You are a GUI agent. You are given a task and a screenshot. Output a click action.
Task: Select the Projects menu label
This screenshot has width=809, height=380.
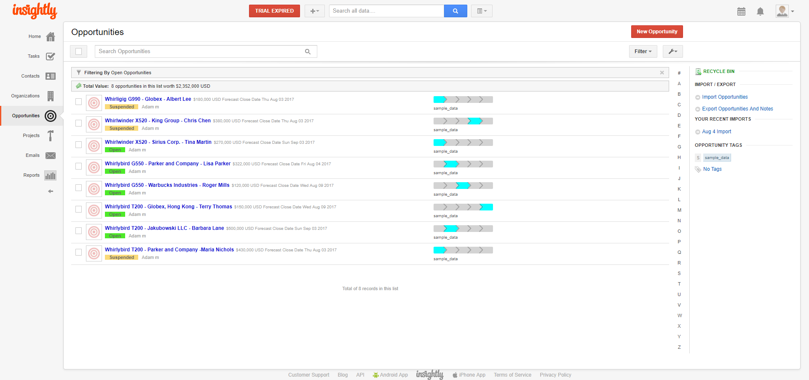click(31, 136)
